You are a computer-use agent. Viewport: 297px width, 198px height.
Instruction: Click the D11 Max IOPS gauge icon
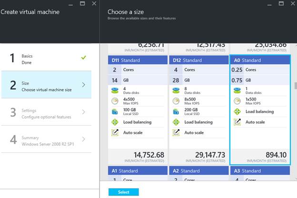(115, 101)
